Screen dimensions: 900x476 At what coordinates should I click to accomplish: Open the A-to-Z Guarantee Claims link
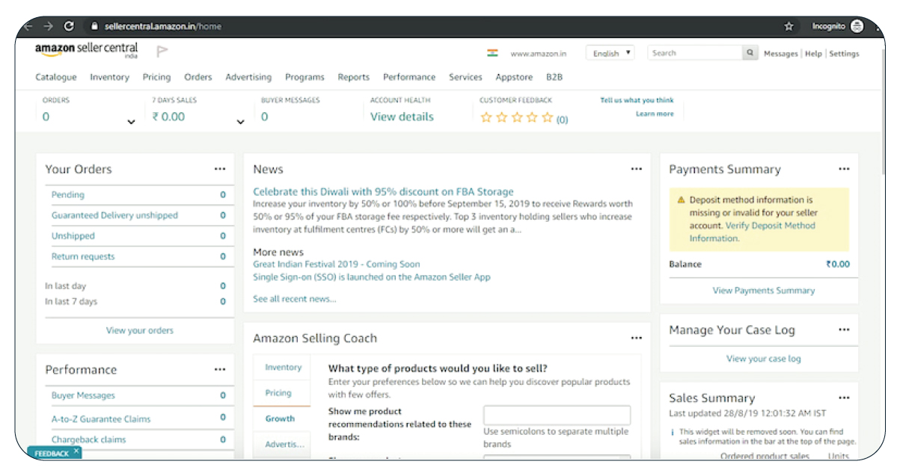101,419
